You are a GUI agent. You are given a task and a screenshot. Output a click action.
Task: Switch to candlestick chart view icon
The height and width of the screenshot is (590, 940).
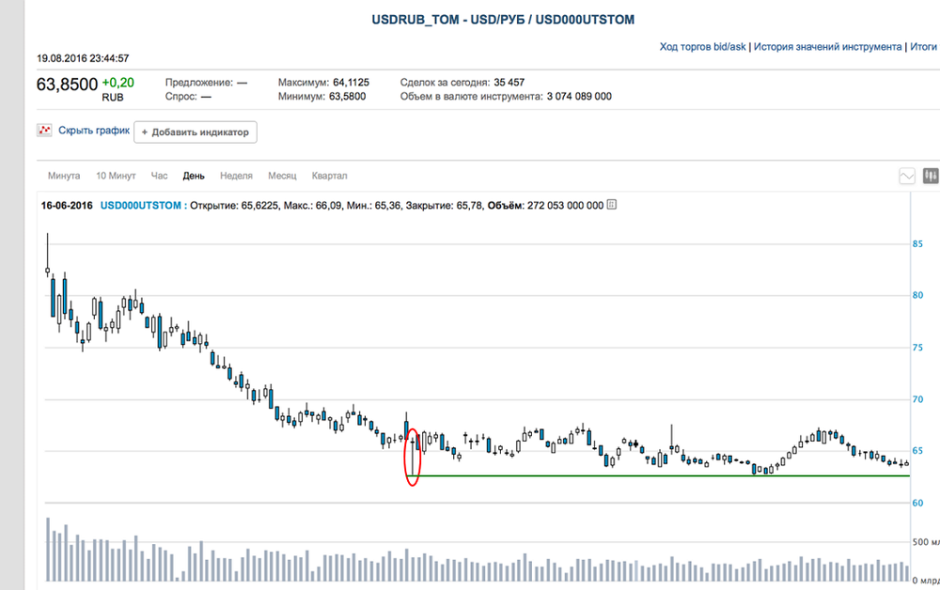(931, 176)
